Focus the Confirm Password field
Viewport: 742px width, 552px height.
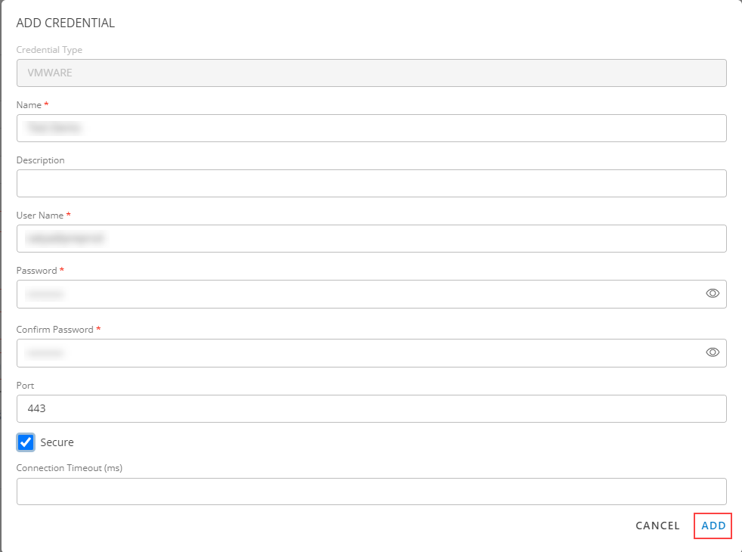pos(355,353)
